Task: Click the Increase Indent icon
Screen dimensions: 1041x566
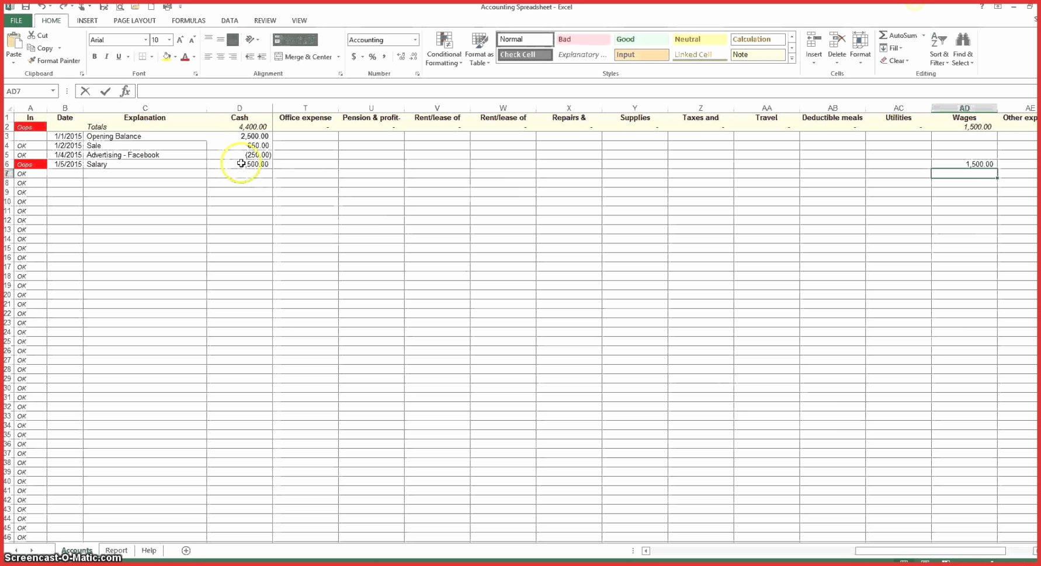Action: pos(261,57)
